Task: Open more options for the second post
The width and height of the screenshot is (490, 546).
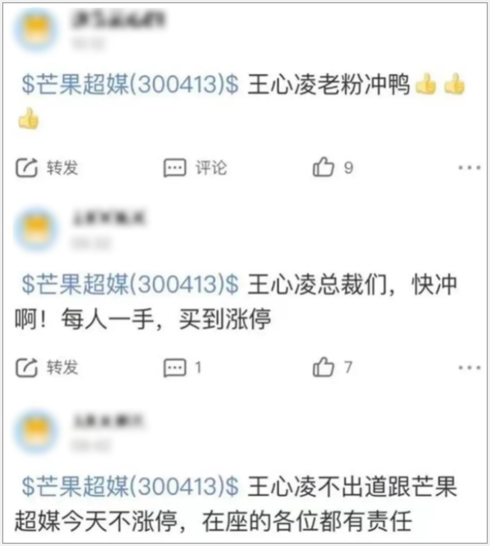Action: 469,367
